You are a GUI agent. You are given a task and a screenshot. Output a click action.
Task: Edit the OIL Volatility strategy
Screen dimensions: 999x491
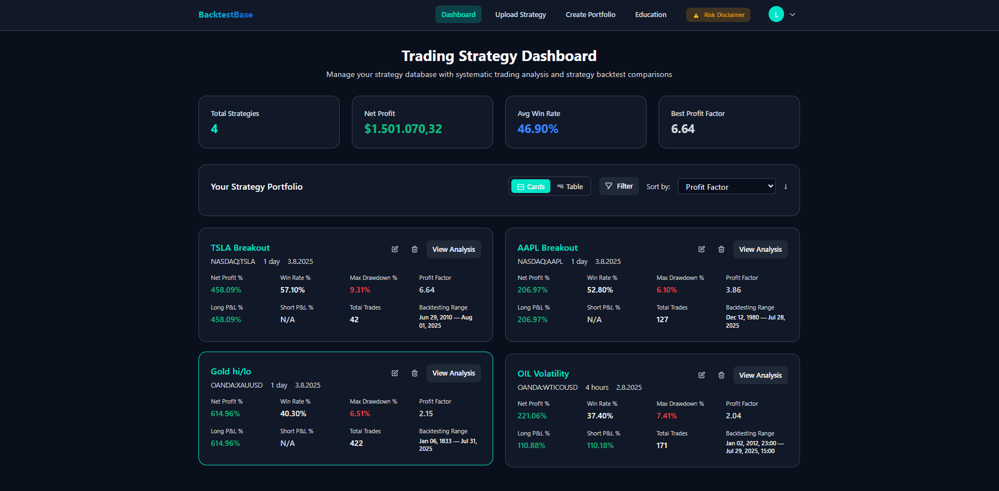(x=702, y=375)
